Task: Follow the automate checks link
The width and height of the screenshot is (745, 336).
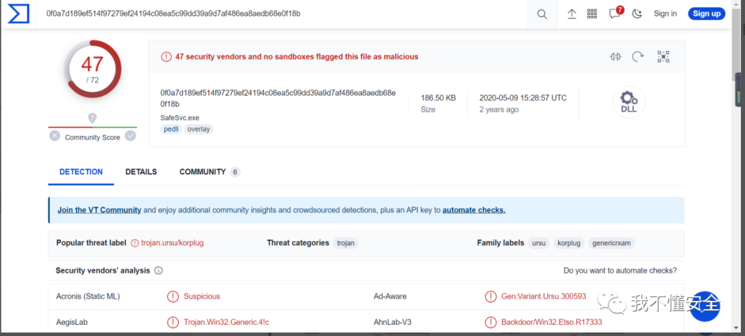Action: (474, 210)
